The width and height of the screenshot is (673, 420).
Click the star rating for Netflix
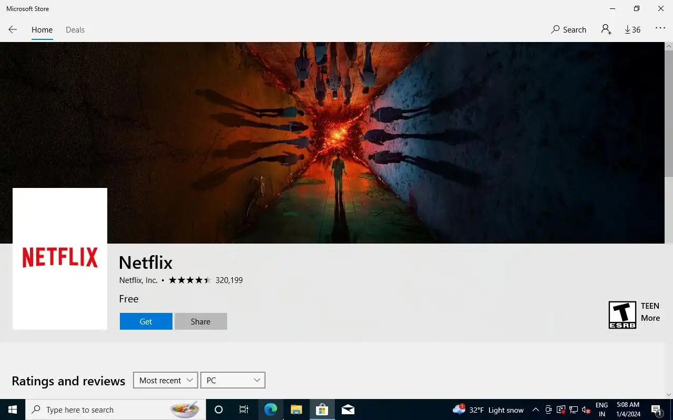coord(190,280)
